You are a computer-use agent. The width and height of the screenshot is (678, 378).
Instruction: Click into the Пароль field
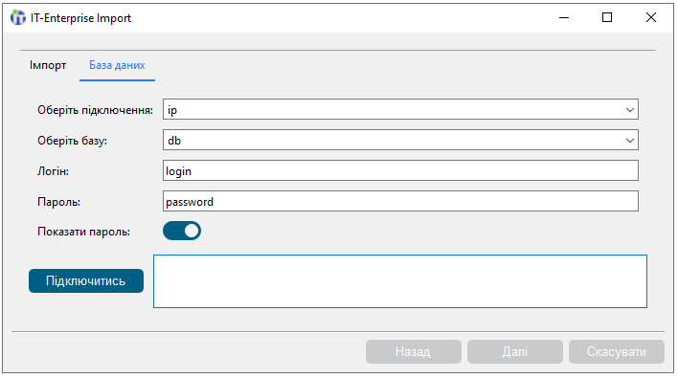pyautogui.click(x=400, y=201)
